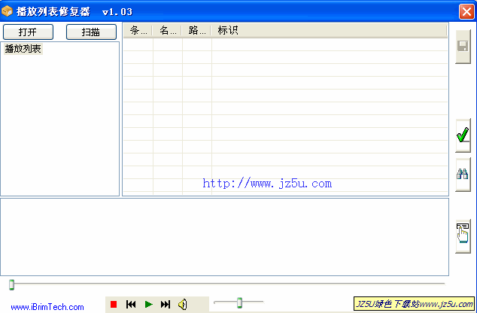Viewport: 477px width, 313px height.
Task: Mute audio with the speaker icon
Action: click(182, 304)
